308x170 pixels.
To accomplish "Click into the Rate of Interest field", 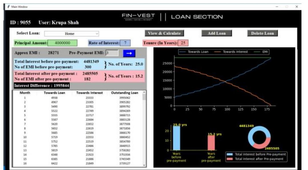I will click(125, 43).
